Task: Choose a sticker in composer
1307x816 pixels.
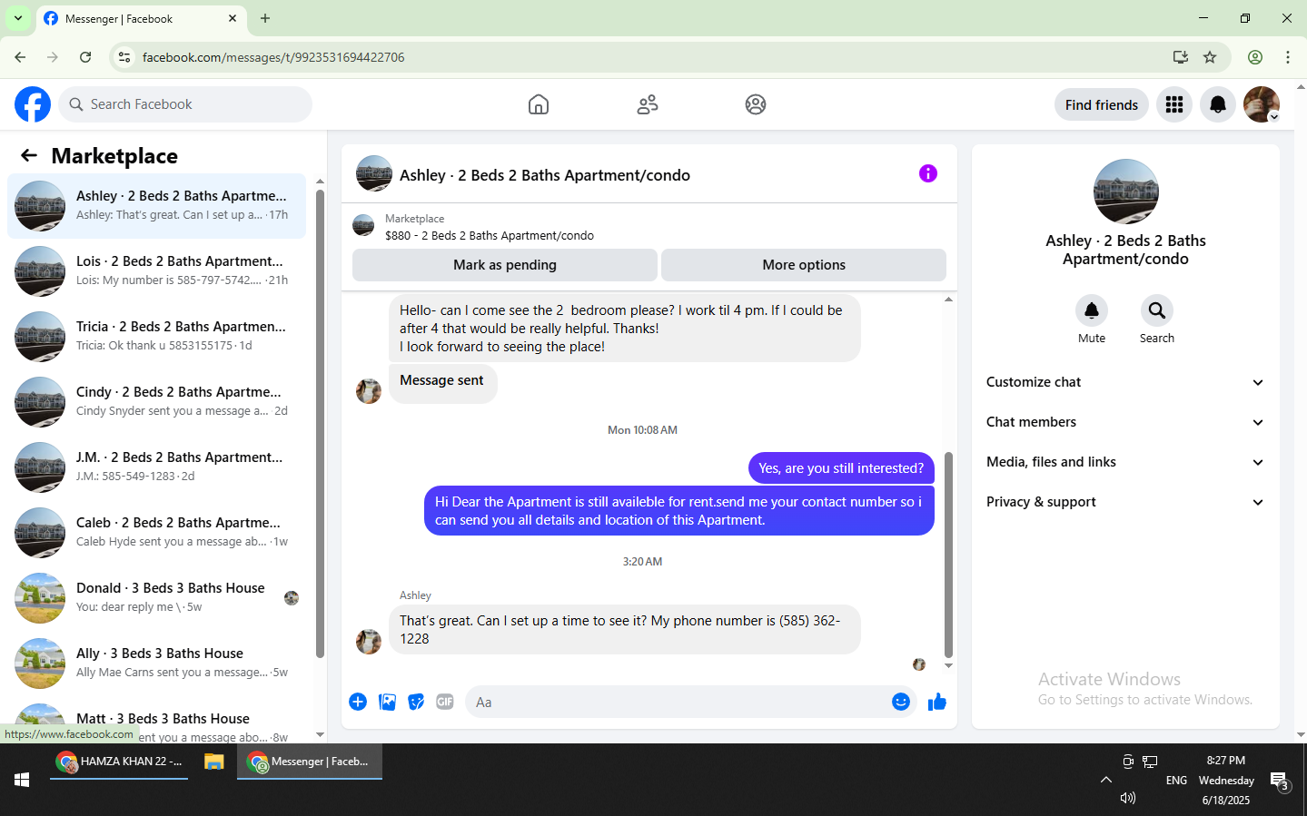Action: (x=416, y=702)
